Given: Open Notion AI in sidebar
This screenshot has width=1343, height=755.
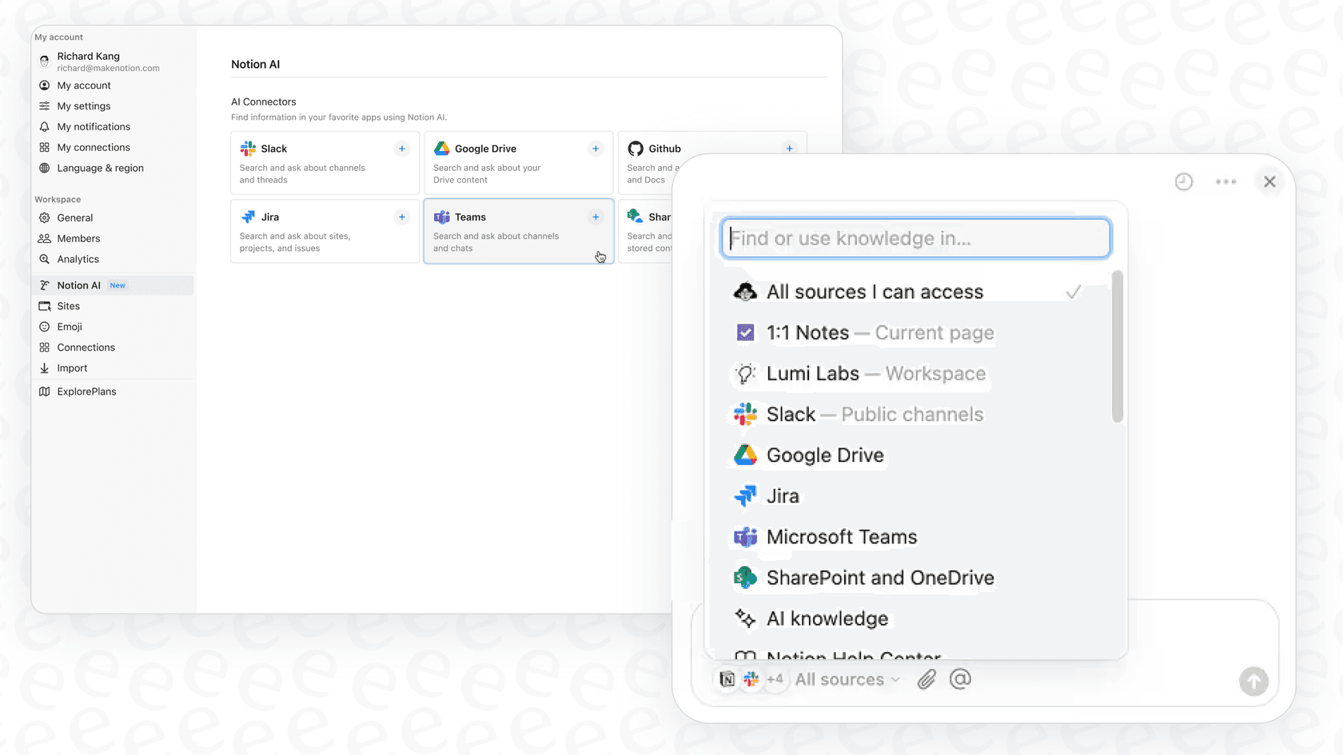Looking at the screenshot, I should [78, 285].
